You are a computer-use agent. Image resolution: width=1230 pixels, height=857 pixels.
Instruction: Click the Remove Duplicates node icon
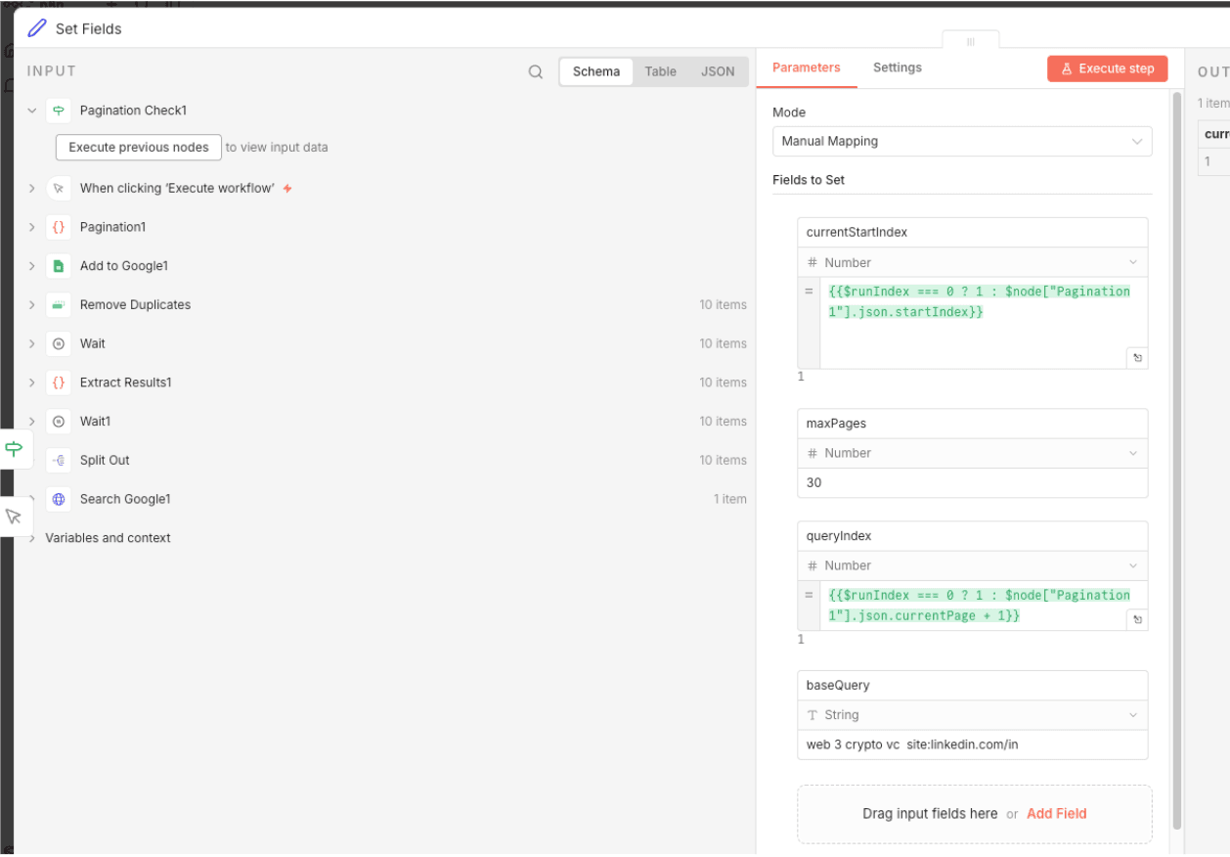[59, 305]
